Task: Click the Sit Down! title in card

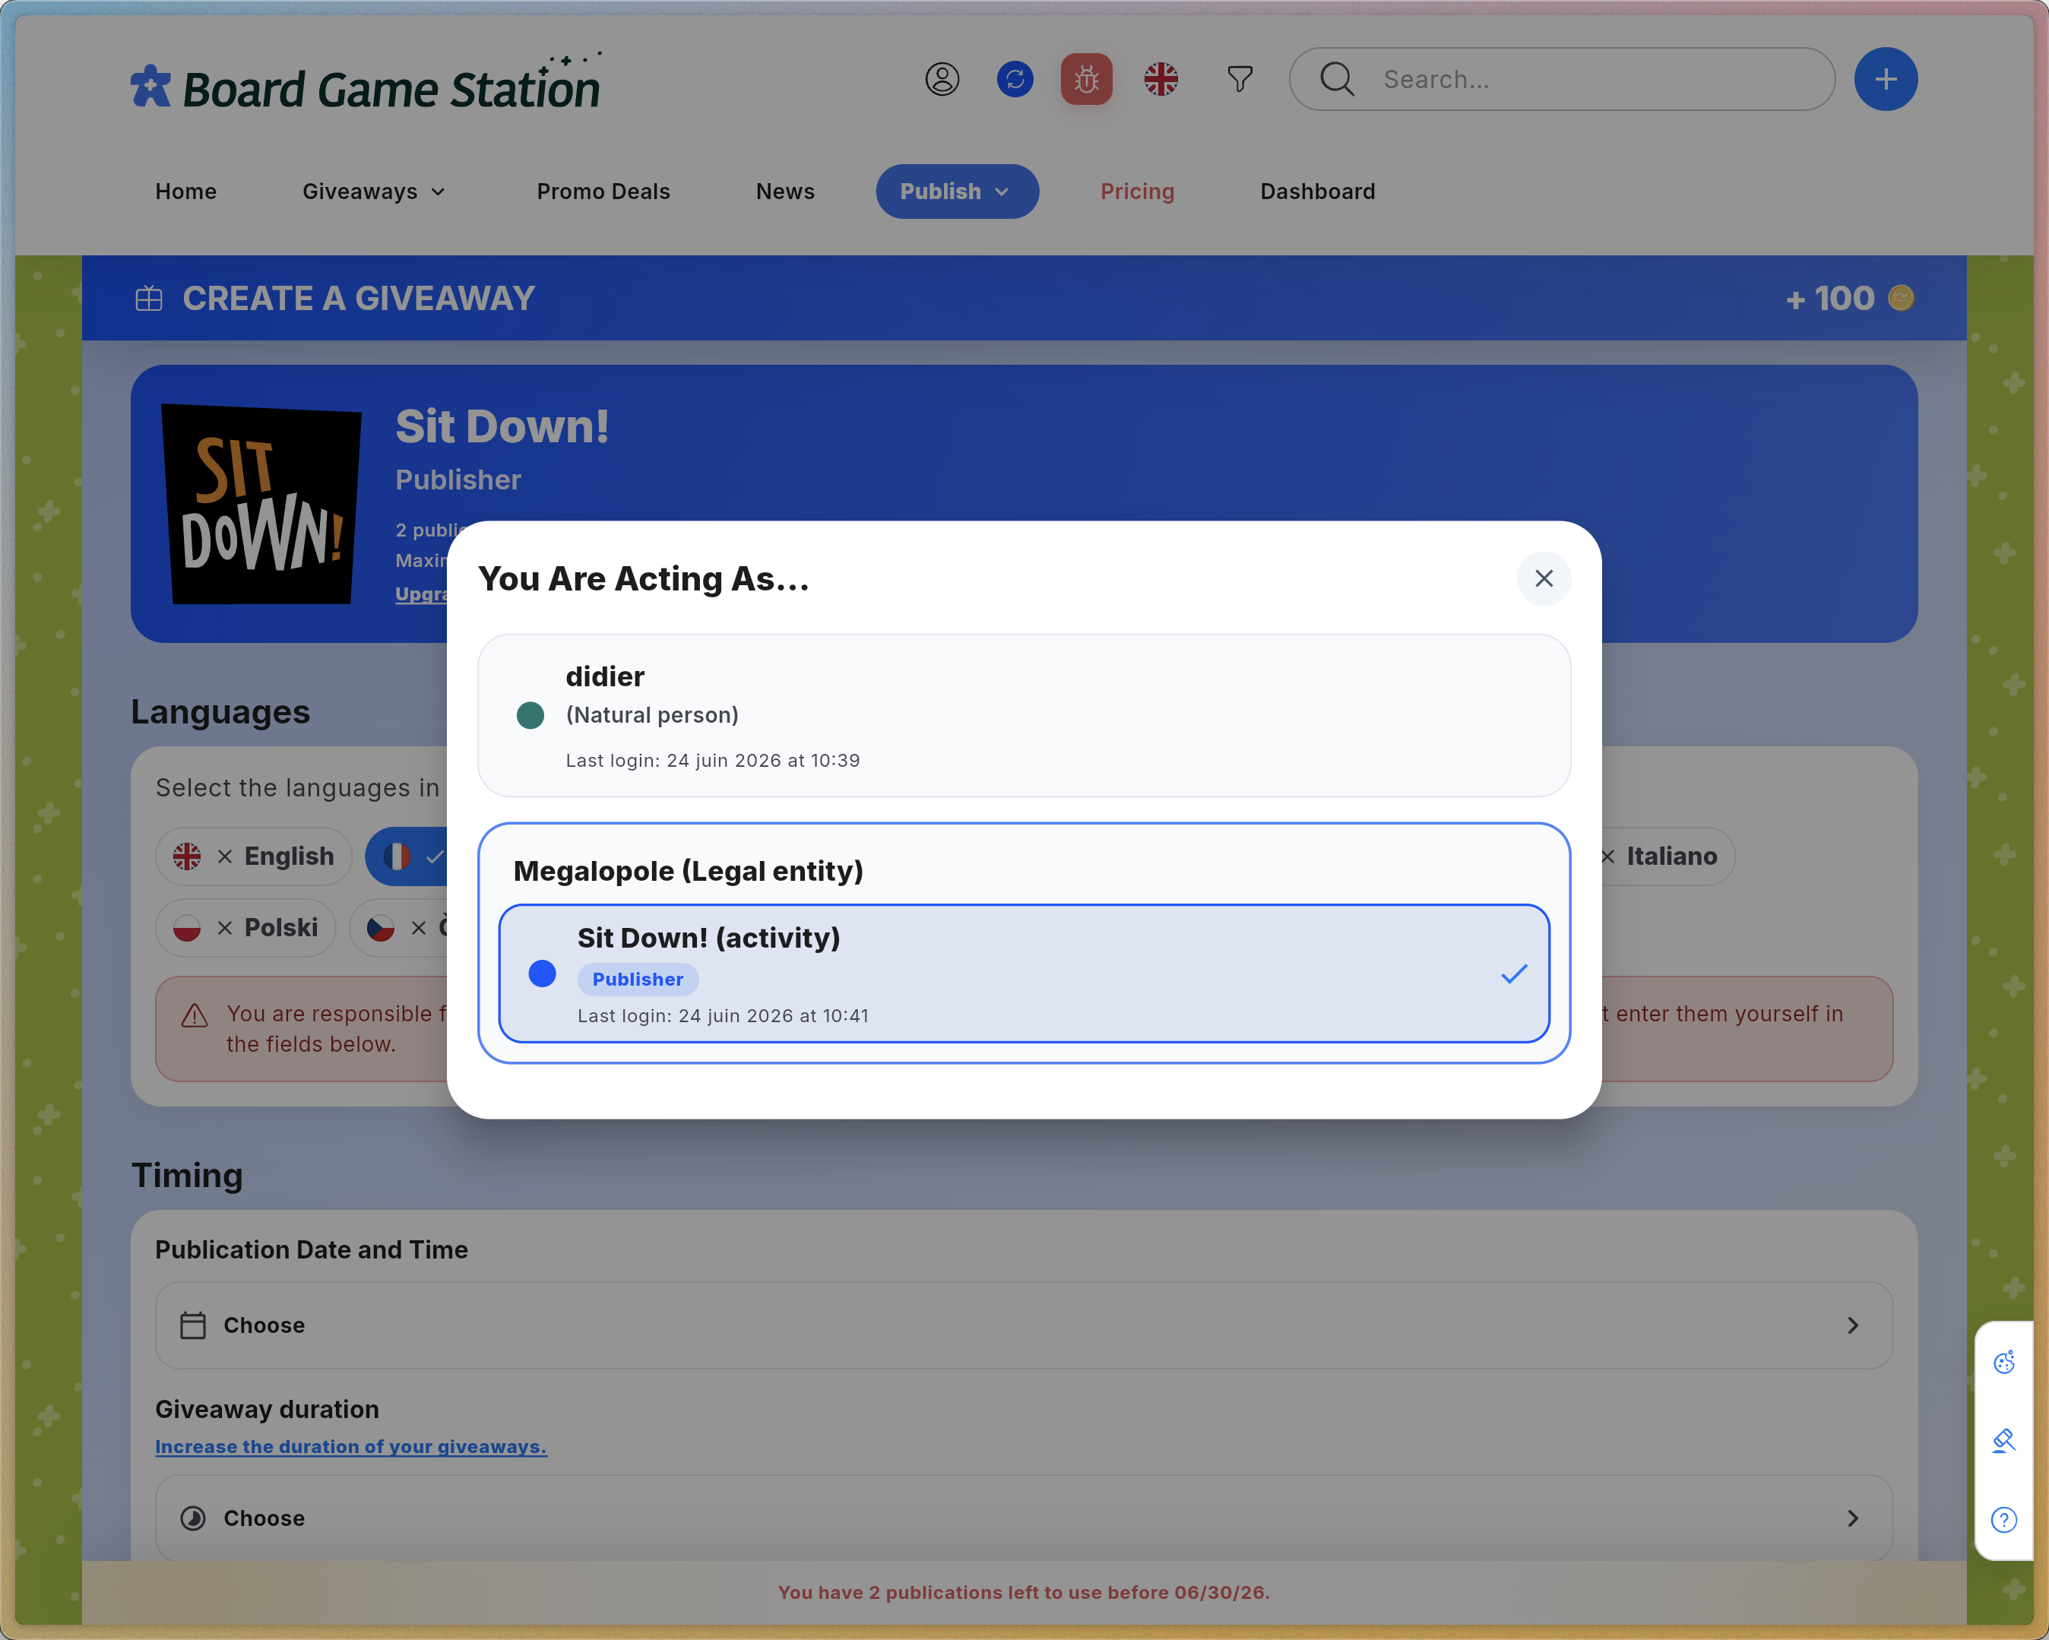Action: (502, 426)
